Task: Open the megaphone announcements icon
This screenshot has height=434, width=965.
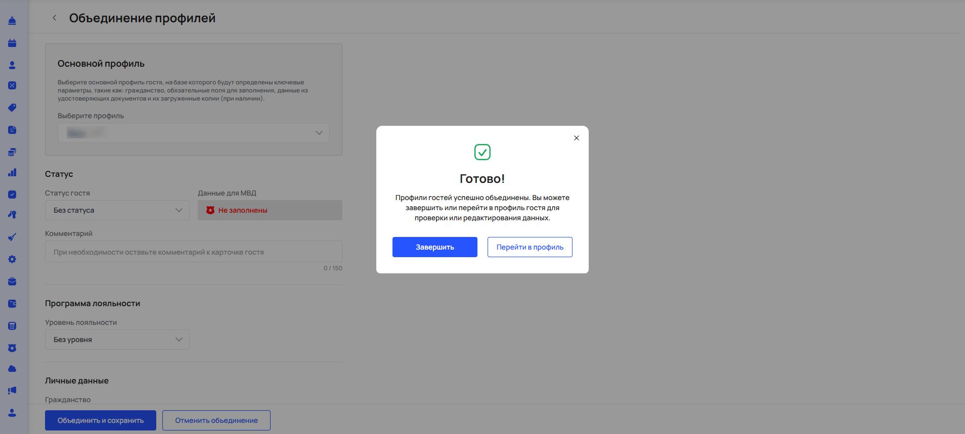Action: tap(12, 391)
